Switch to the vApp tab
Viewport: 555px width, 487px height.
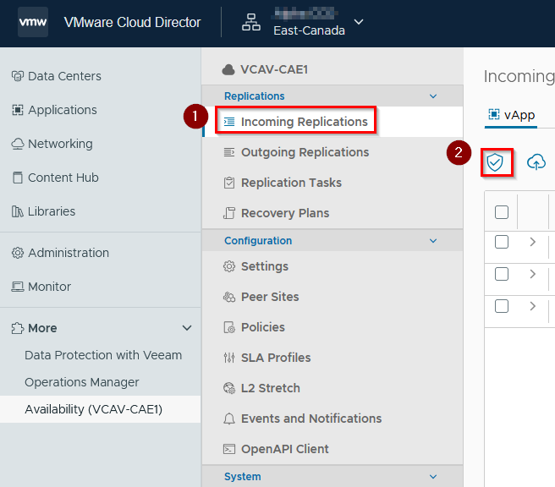point(511,115)
